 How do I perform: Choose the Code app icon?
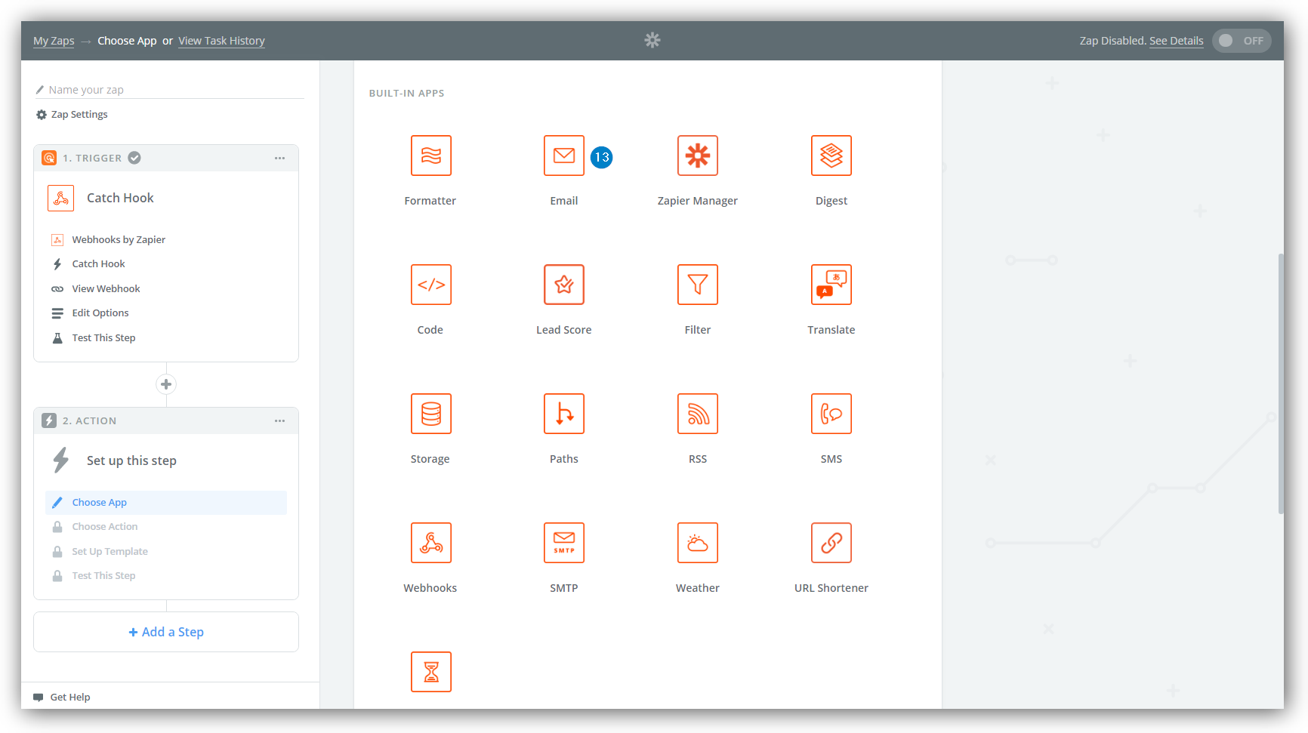point(430,285)
